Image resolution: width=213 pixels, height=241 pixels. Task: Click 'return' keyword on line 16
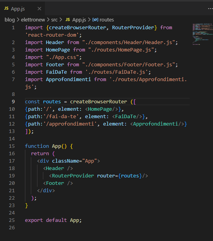click(40, 154)
